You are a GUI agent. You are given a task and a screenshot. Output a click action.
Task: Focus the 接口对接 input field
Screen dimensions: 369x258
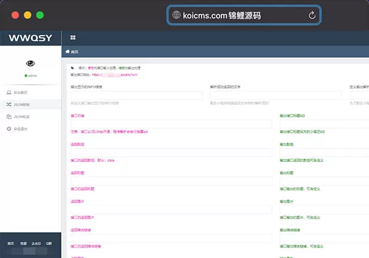click(172, 124)
